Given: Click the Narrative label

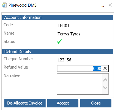Looking at the screenshot, I should click(12, 75).
